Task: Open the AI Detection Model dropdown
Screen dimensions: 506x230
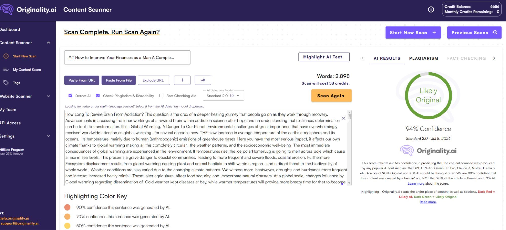Action: point(238,96)
